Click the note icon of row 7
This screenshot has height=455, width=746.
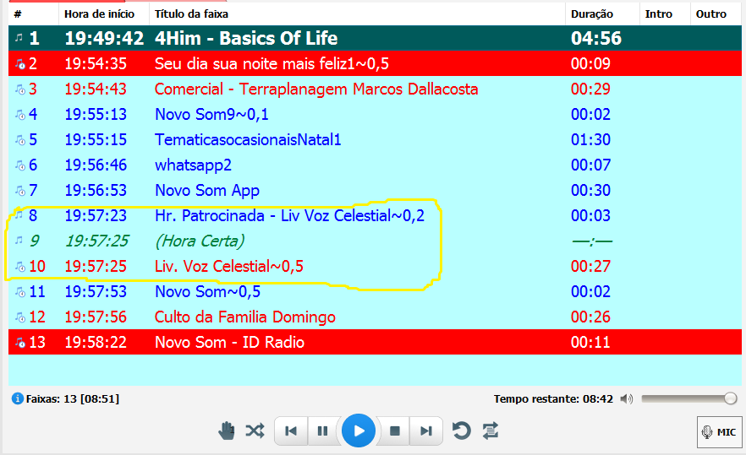pos(20,191)
